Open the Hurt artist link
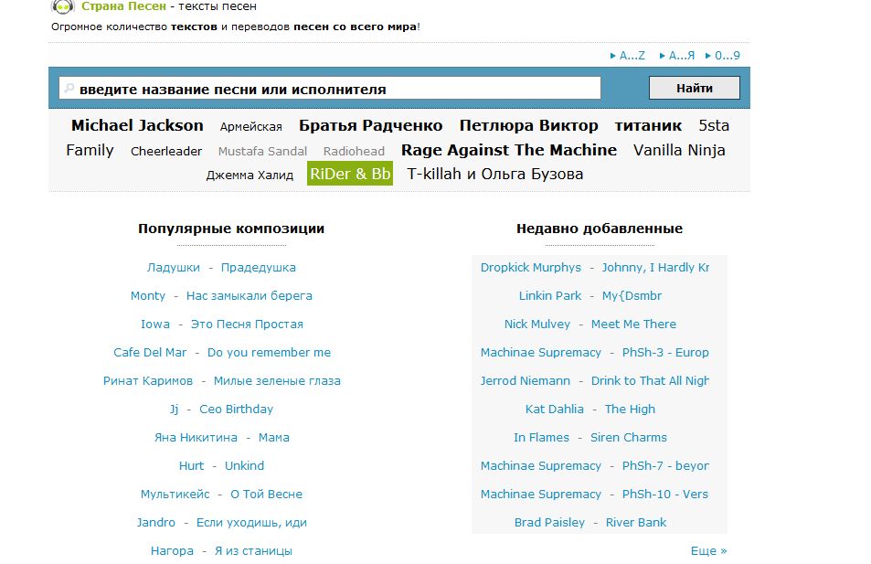This screenshot has width=871, height=564. (191, 465)
